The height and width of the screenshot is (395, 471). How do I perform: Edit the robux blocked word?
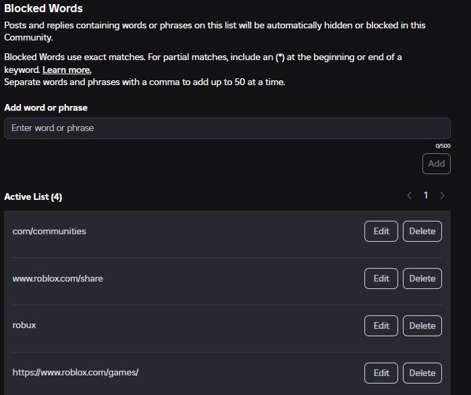[x=381, y=325]
